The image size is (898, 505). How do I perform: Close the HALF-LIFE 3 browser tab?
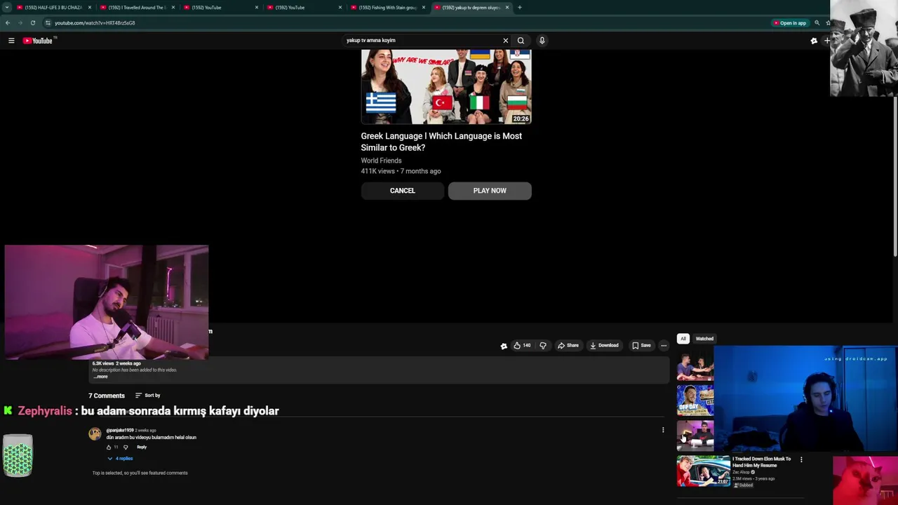(x=90, y=7)
